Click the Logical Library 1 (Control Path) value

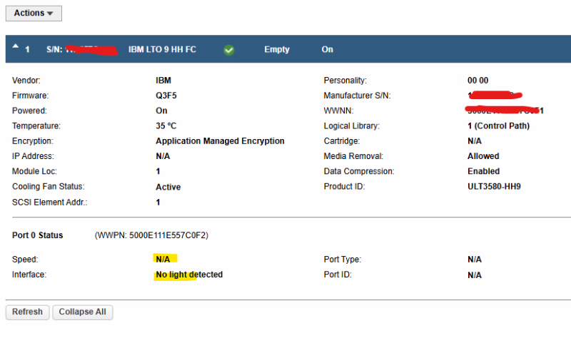(498, 126)
